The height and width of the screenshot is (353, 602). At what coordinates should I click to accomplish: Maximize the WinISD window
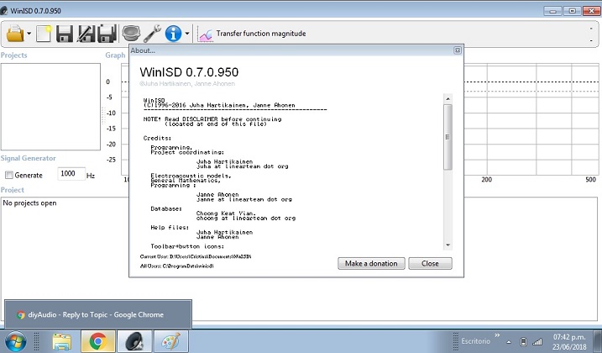pyautogui.click(x=572, y=11)
